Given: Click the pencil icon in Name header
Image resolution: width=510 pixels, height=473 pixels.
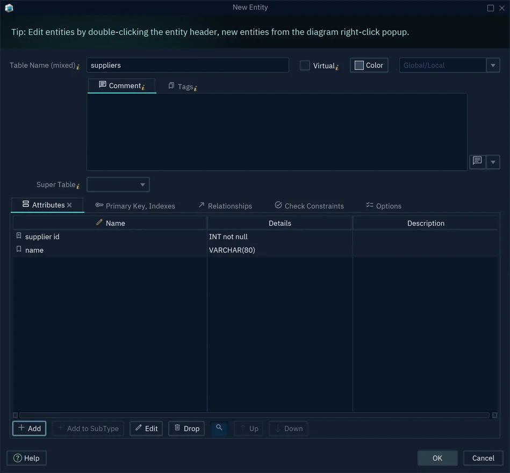Looking at the screenshot, I should pos(99,222).
